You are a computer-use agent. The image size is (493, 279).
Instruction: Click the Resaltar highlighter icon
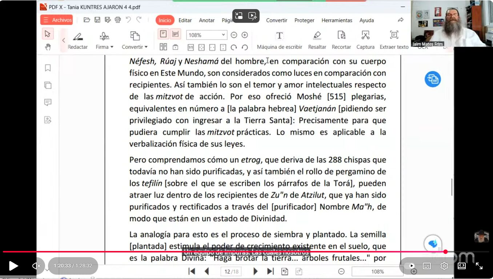pyautogui.click(x=317, y=36)
